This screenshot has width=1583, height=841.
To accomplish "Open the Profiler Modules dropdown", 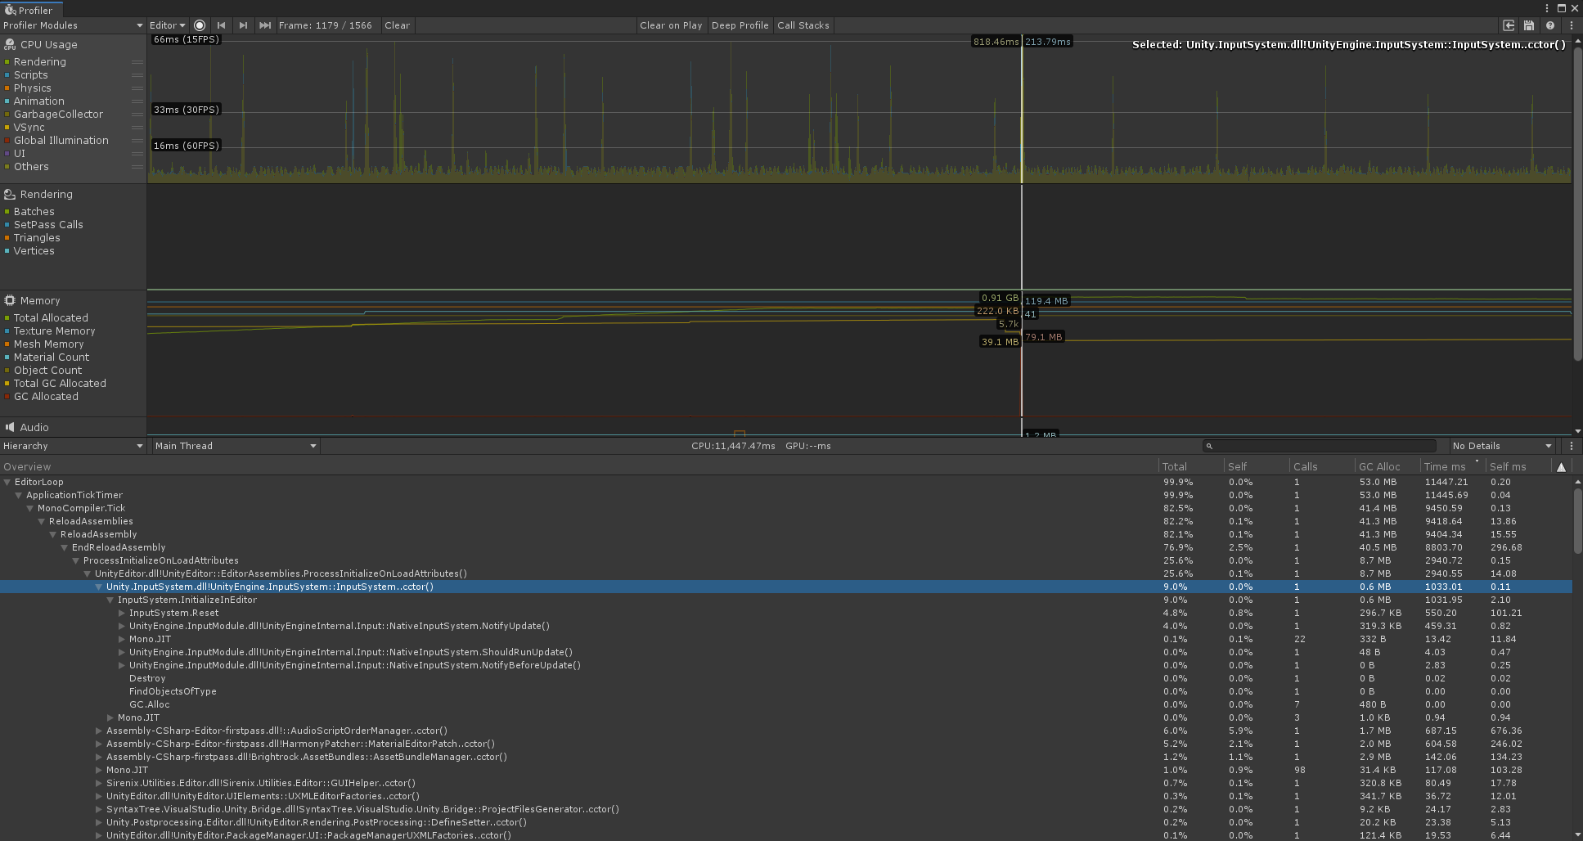I will pyautogui.click(x=72, y=25).
